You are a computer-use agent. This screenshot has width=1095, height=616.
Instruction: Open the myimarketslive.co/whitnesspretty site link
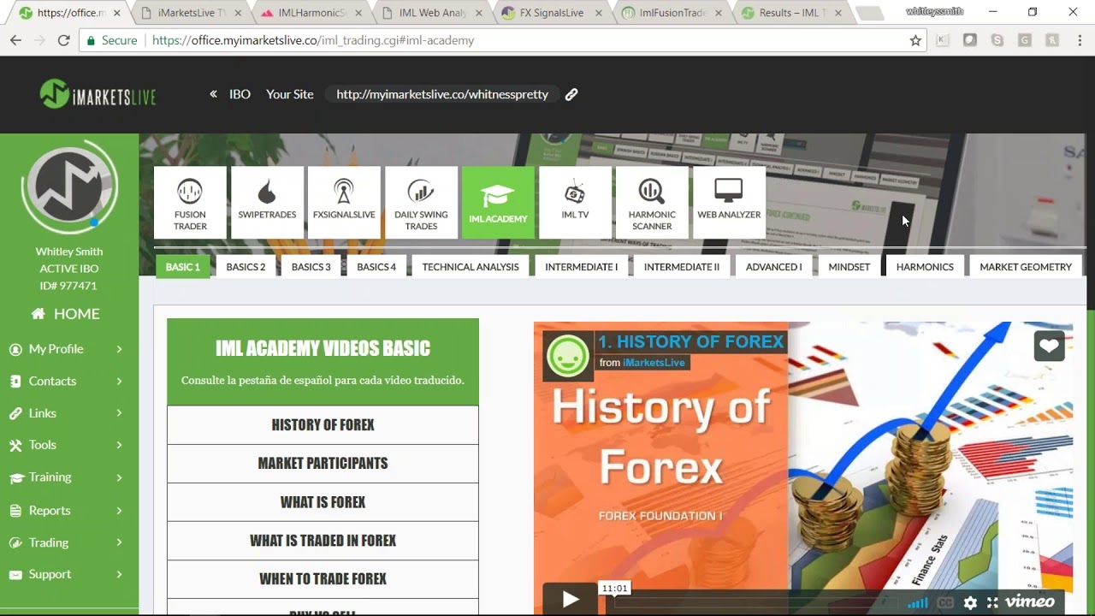pos(442,94)
